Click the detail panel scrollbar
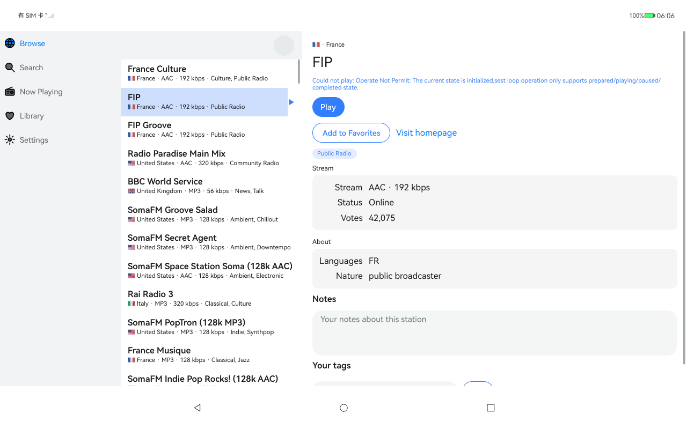 [x=684, y=197]
